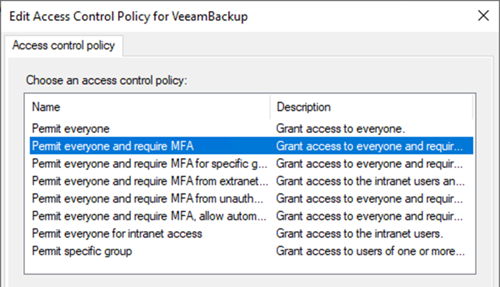Select the 'require MFA from unauth...' policy
This screenshot has width=500, height=287.
tap(150, 198)
